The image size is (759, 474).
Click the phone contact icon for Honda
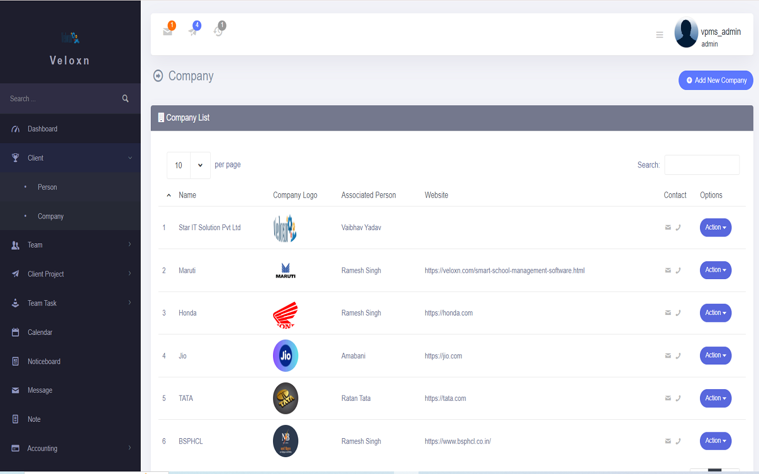point(678,312)
